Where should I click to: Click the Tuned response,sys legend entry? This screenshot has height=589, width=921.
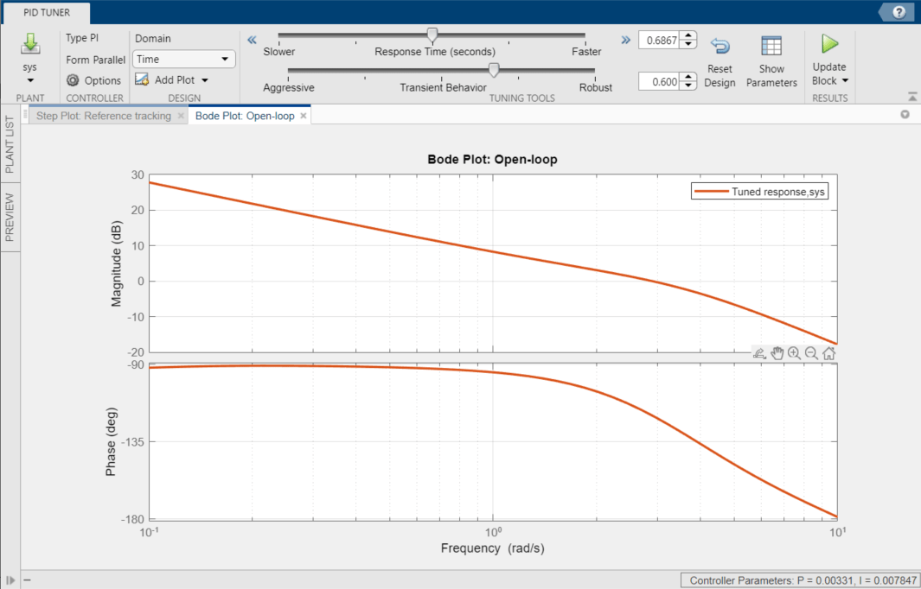click(760, 191)
